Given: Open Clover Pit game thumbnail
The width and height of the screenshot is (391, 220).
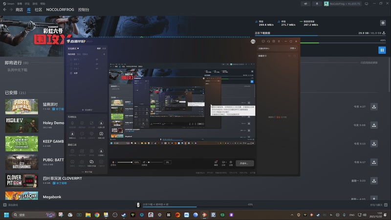Looking at the screenshot, I should pyautogui.click(x=22, y=180).
